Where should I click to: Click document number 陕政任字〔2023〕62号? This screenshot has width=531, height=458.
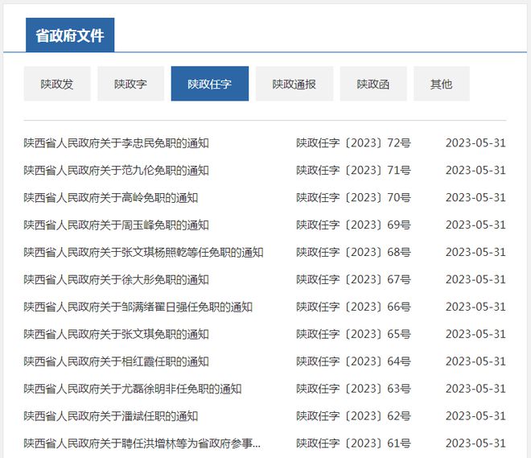click(x=353, y=416)
